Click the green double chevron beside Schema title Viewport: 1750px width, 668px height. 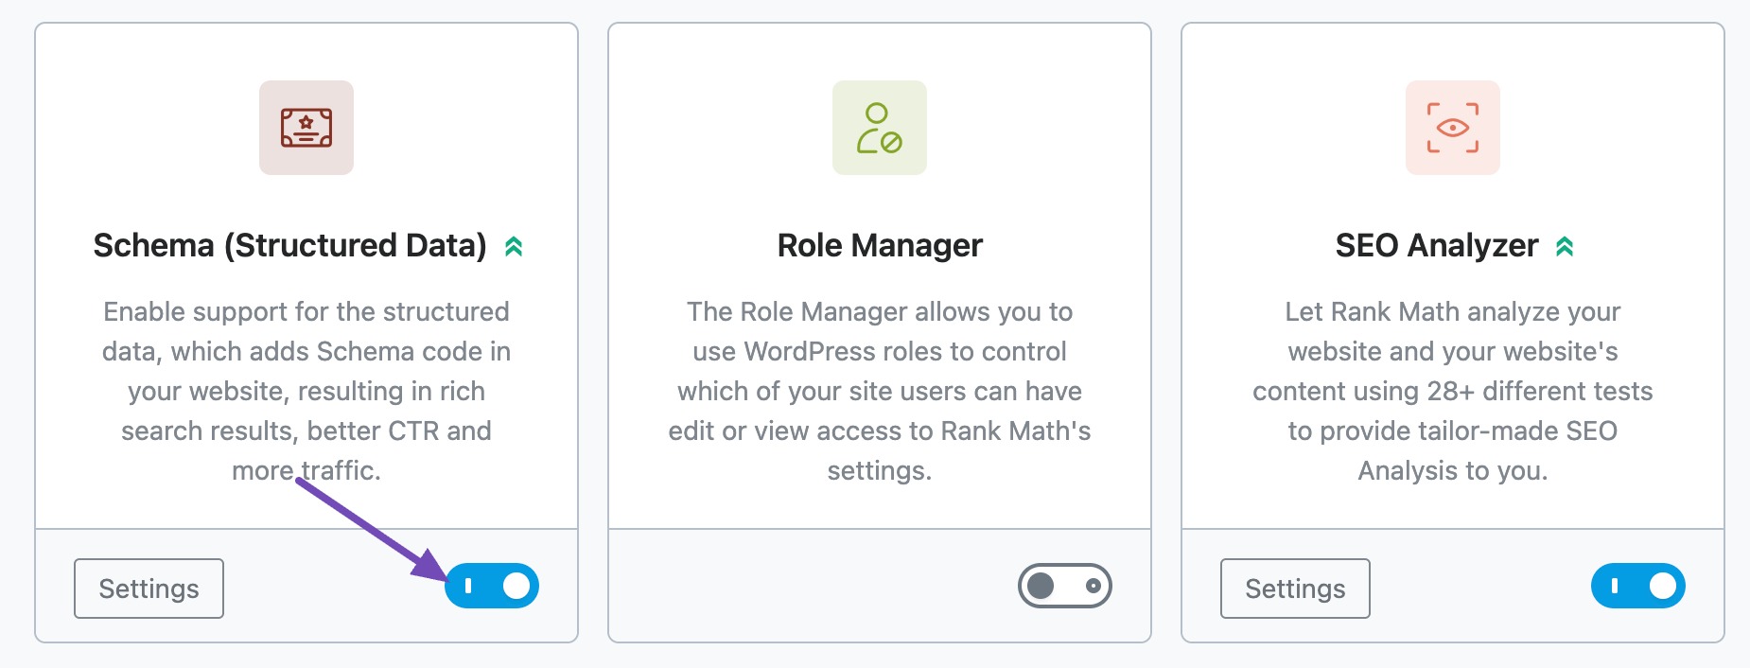point(514,245)
